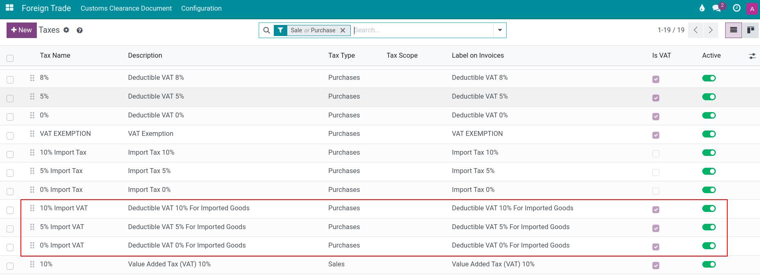
Task: Disable Active toggle for 0% Import VAT
Action: pyautogui.click(x=709, y=246)
